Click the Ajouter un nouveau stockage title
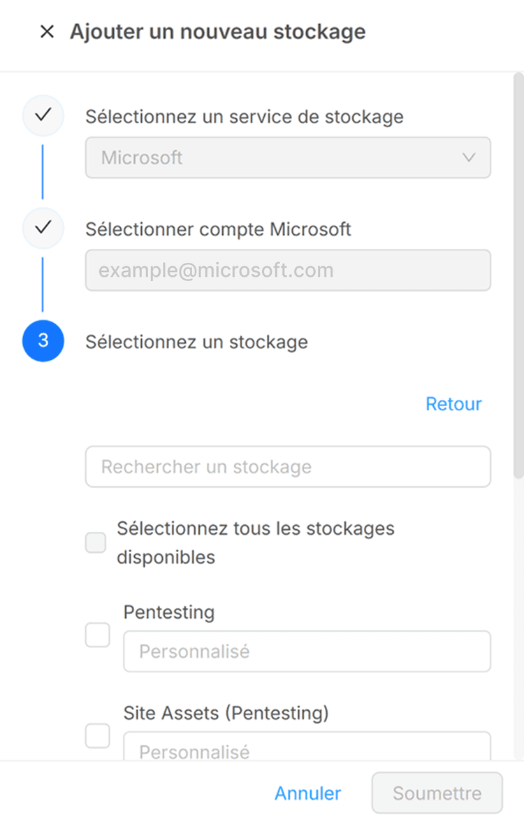The height and width of the screenshot is (822, 524). pos(217,32)
